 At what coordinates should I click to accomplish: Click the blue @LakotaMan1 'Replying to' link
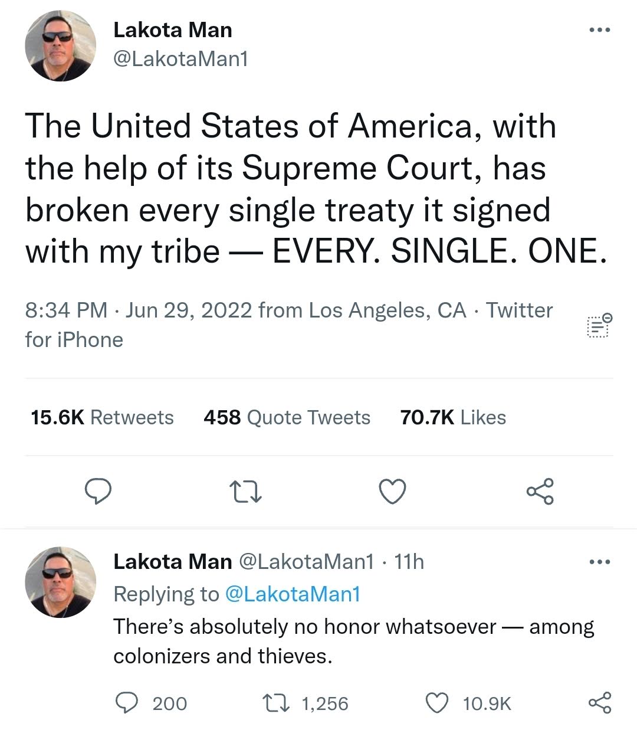[x=293, y=594]
